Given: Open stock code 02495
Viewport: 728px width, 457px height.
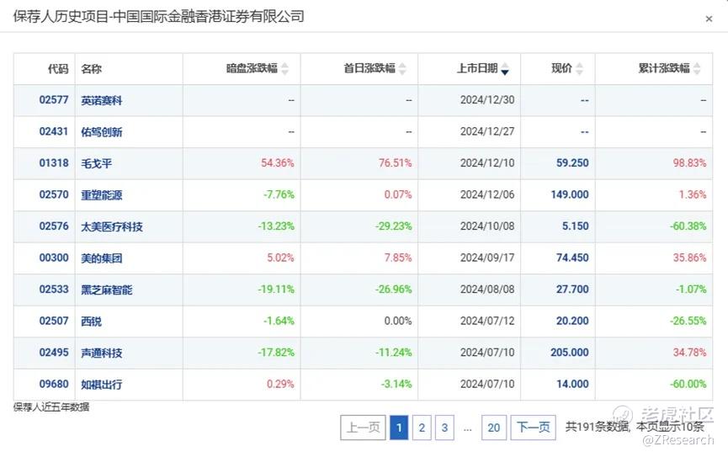Looking at the screenshot, I should click(x=54, y=353).
